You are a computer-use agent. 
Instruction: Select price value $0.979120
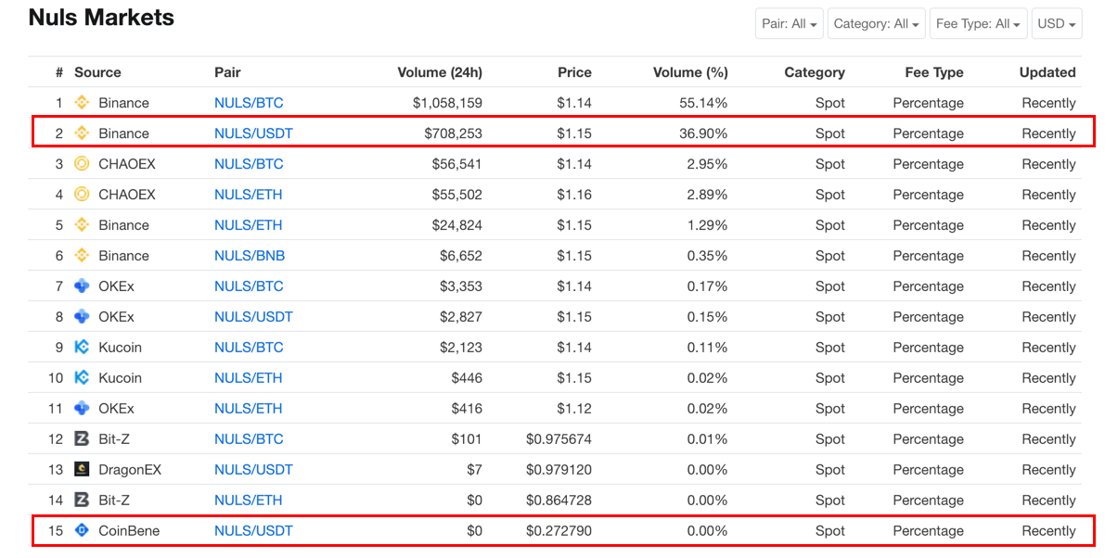pos(559,470)
